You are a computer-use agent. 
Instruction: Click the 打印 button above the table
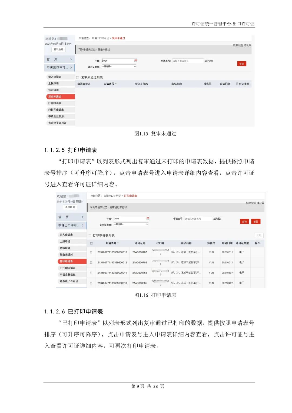(x=259, y=236)
